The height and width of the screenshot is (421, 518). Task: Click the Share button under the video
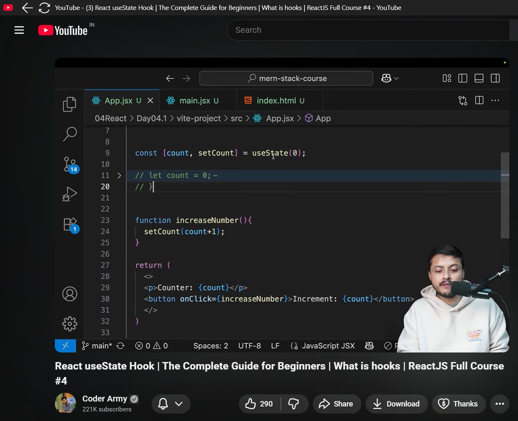[x=337, y=404]
